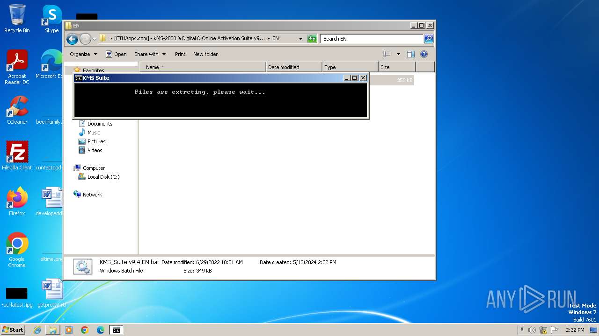Open Windows Explorer taskbar button
The image size is (599, 336).
(x=53, y=330)
